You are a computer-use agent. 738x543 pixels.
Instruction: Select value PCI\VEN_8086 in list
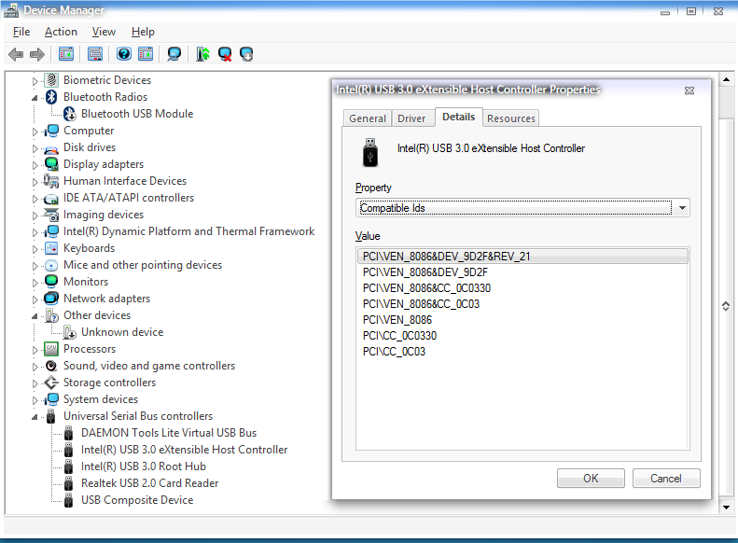coord(522,320)
